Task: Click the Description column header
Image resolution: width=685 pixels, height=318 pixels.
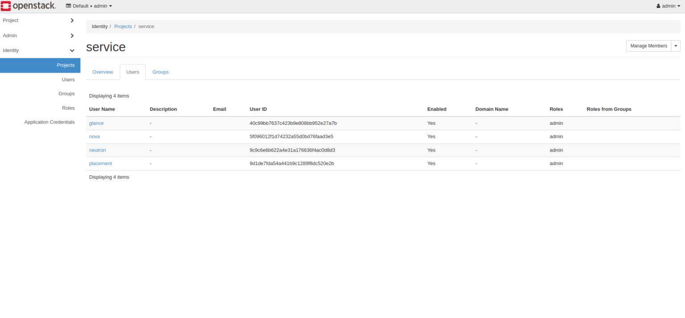Action: (x=163, y=109)
